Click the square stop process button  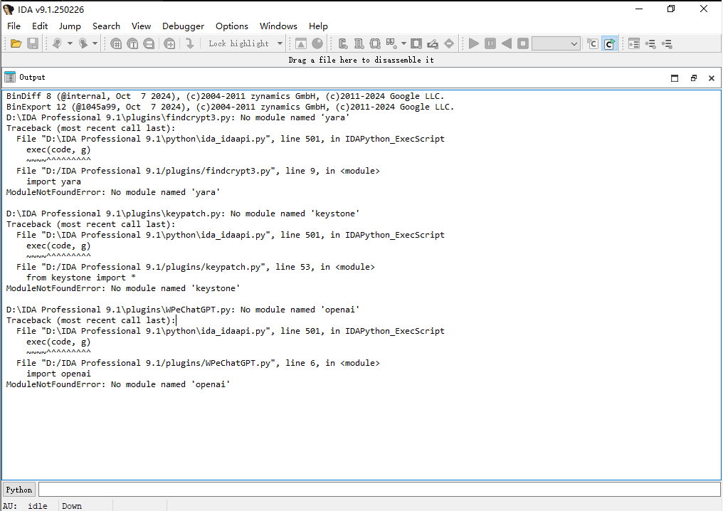523,43
